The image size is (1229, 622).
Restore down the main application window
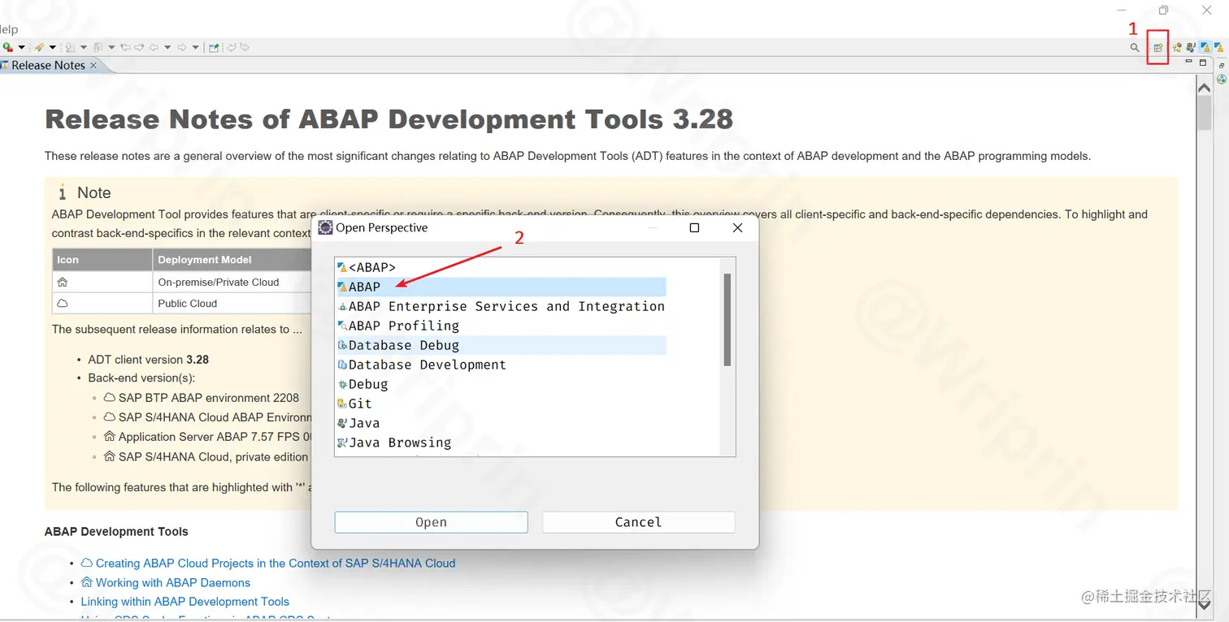(1163, 11)
